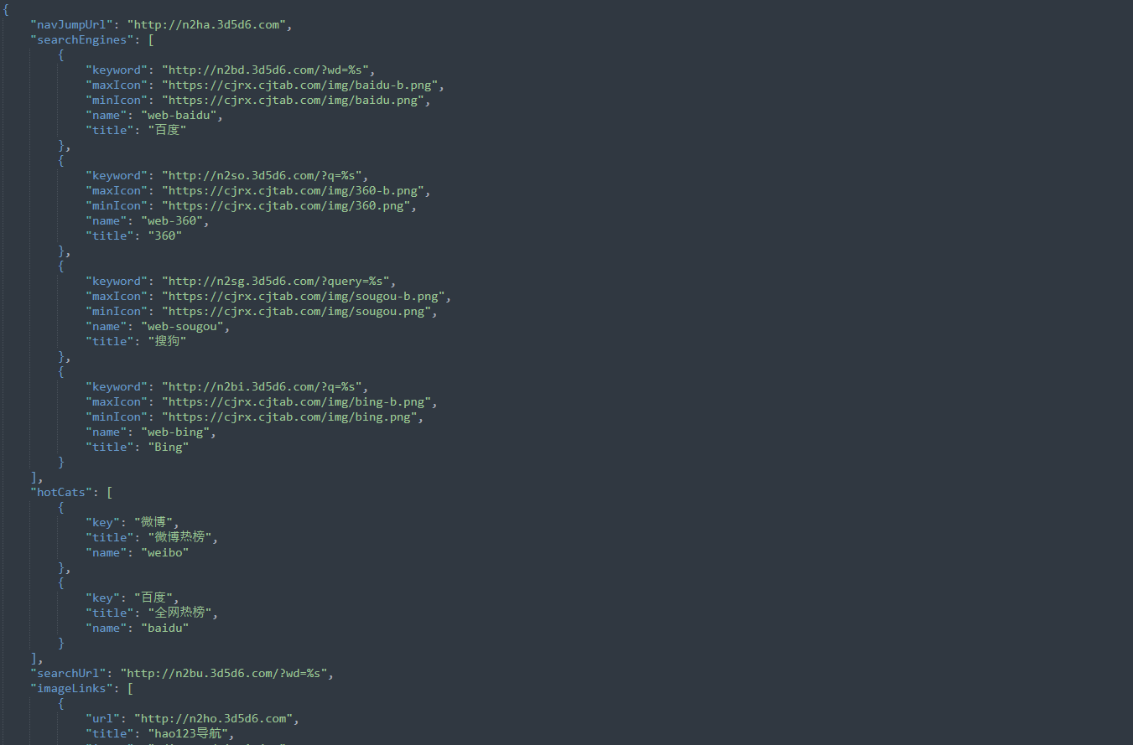Open the Sogou keyword URL with query=%s
This screenshot has width=1133, height=745.
click(278, 281)
